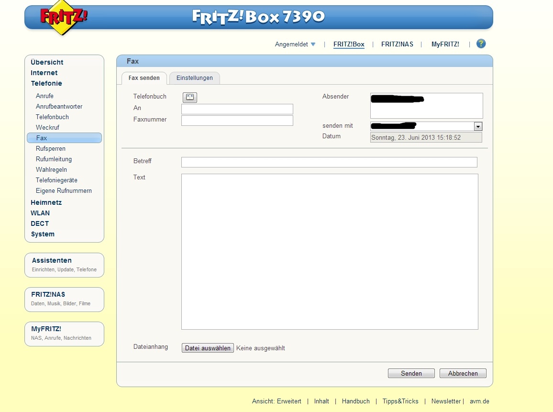Select the Telefonie menu section
Image resolution: width=553 pixels, height=412 pixels.
click(x=46, y=83)
